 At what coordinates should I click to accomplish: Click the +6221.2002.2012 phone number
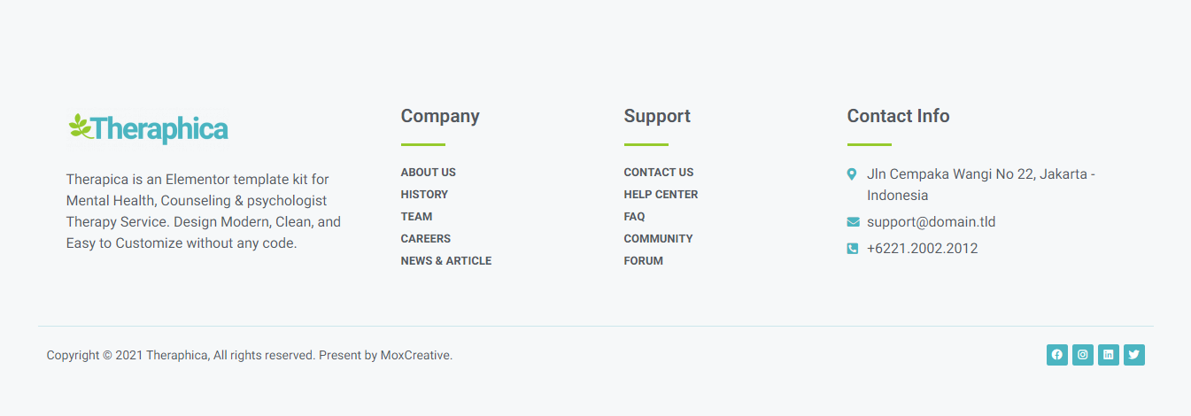(x=922, y=249)
